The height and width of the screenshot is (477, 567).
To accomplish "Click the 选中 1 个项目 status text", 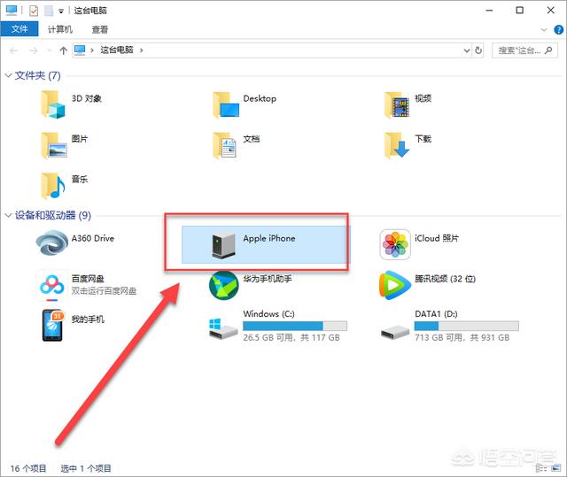I will point(86,469).
